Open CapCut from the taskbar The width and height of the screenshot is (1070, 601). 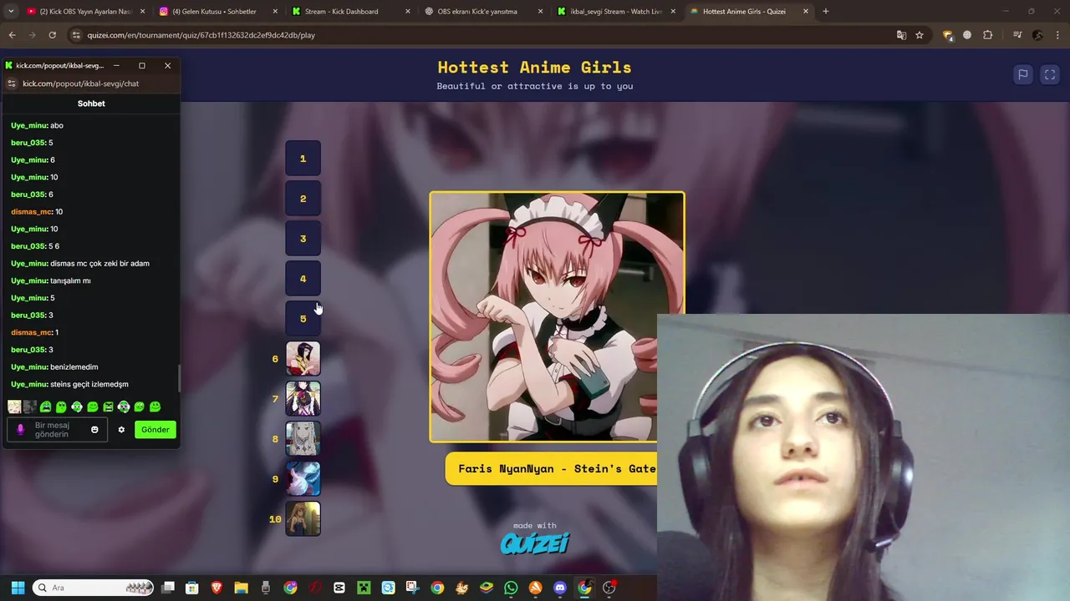(339, 588)
